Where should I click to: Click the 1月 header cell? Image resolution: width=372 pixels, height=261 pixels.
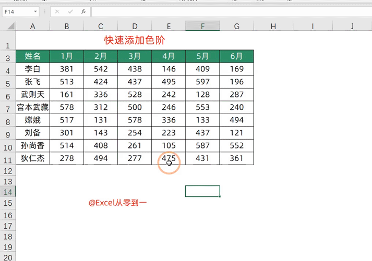tap(67, 56)
